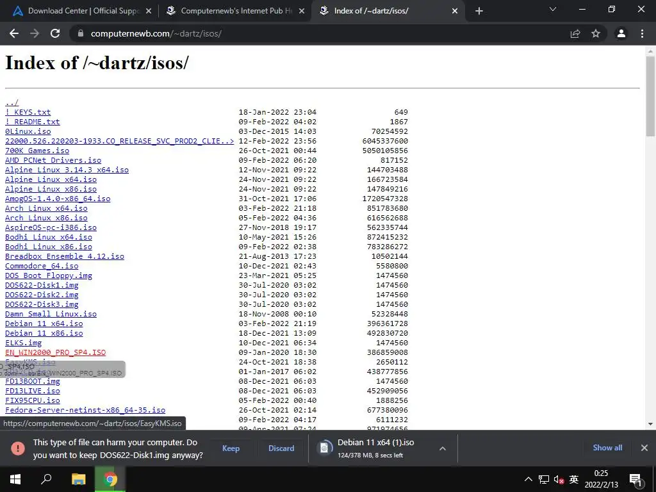Share this page icon in address bar
656x492 pixels.
(x=575, y=33)
